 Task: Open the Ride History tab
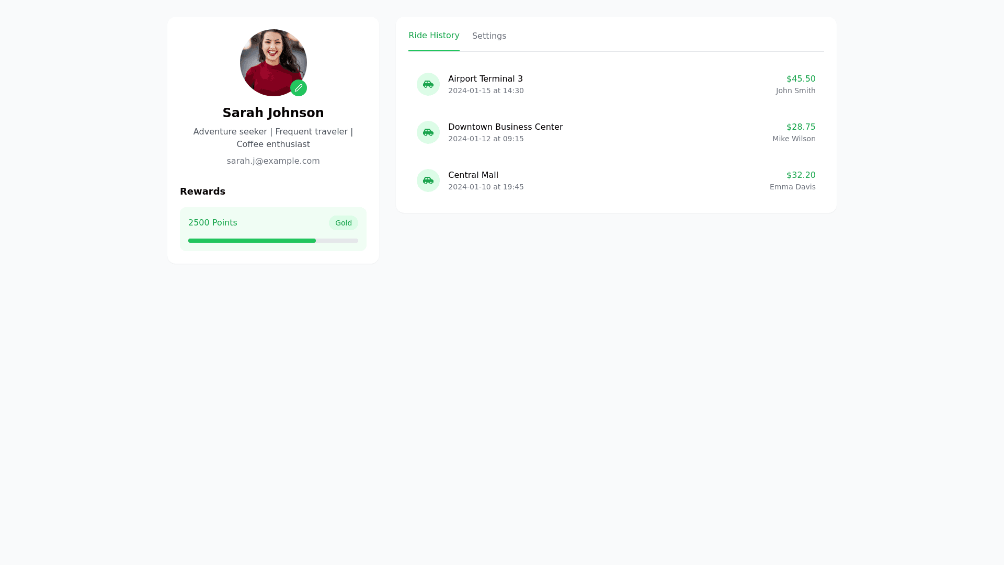(433, 36)
